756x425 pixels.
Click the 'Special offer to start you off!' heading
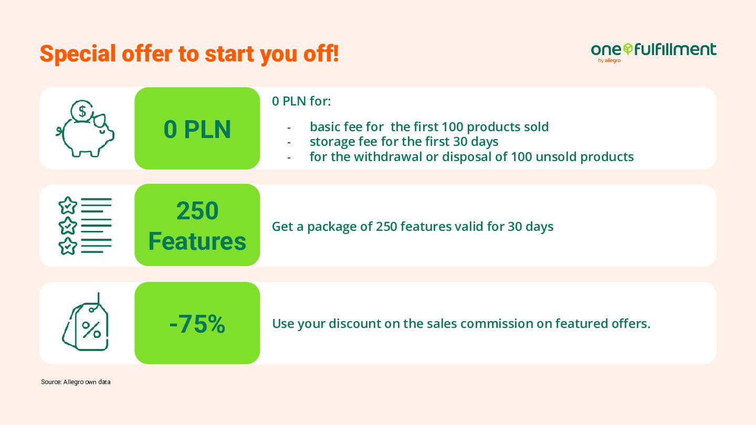[190, 54]
